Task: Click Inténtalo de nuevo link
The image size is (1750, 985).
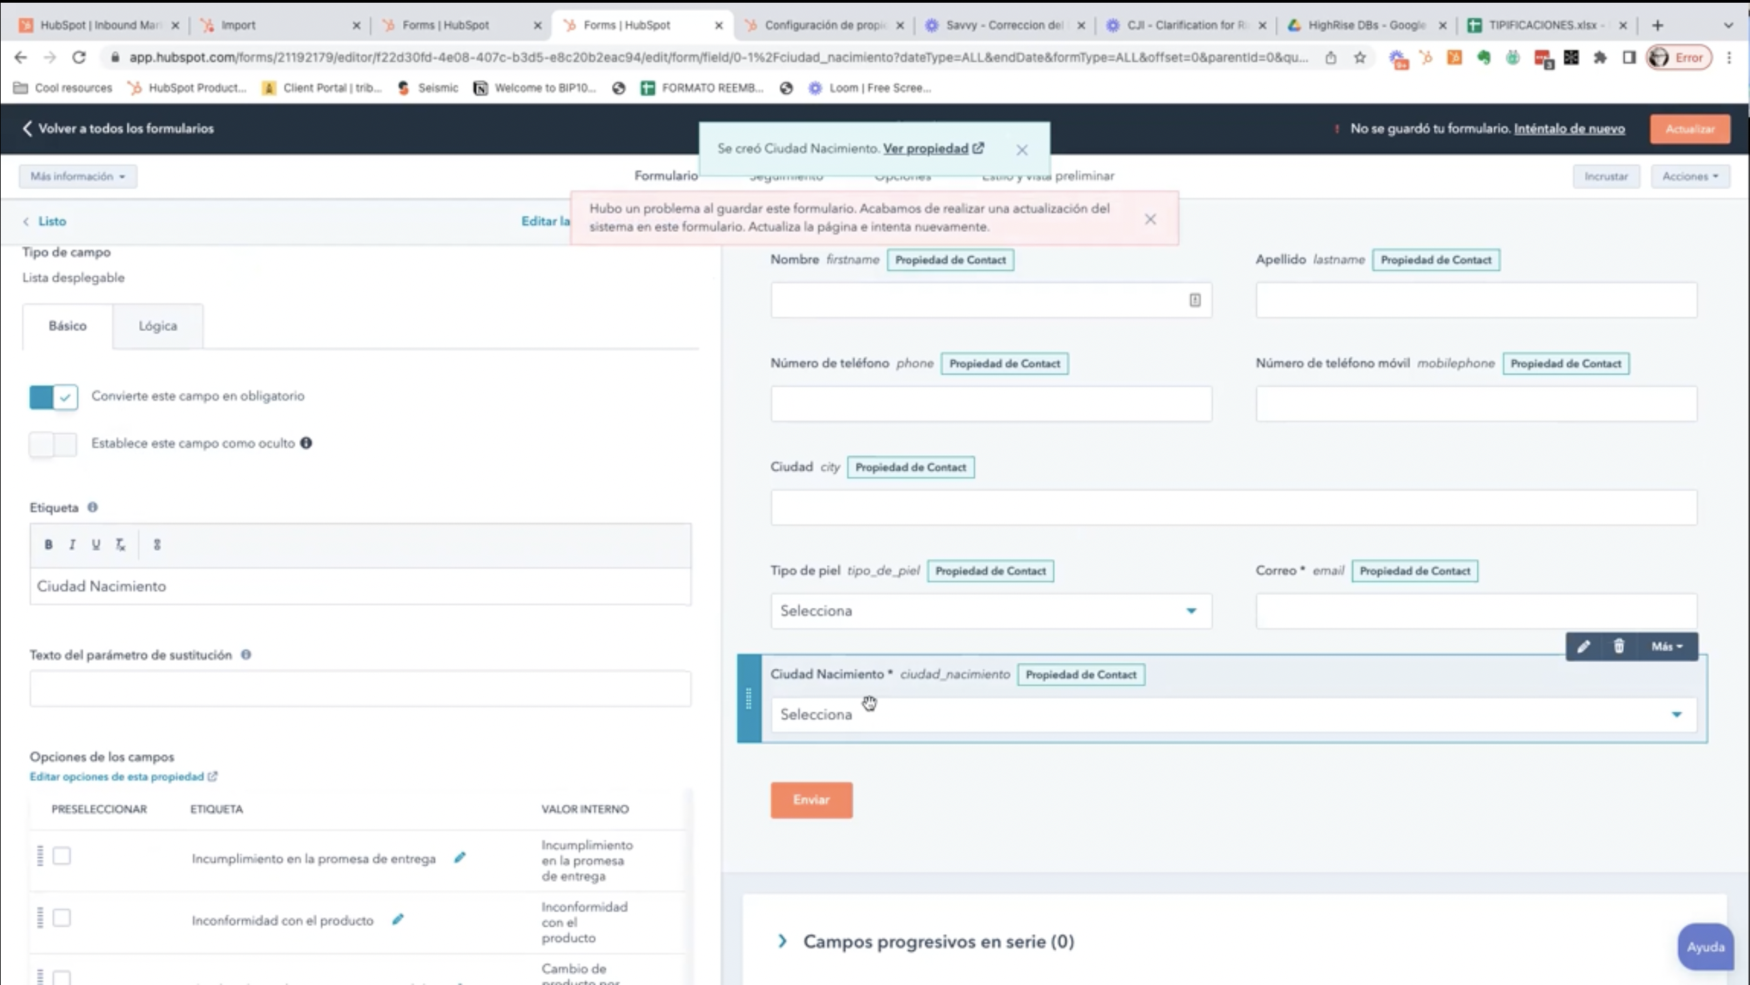Action: coord(1569,128)
